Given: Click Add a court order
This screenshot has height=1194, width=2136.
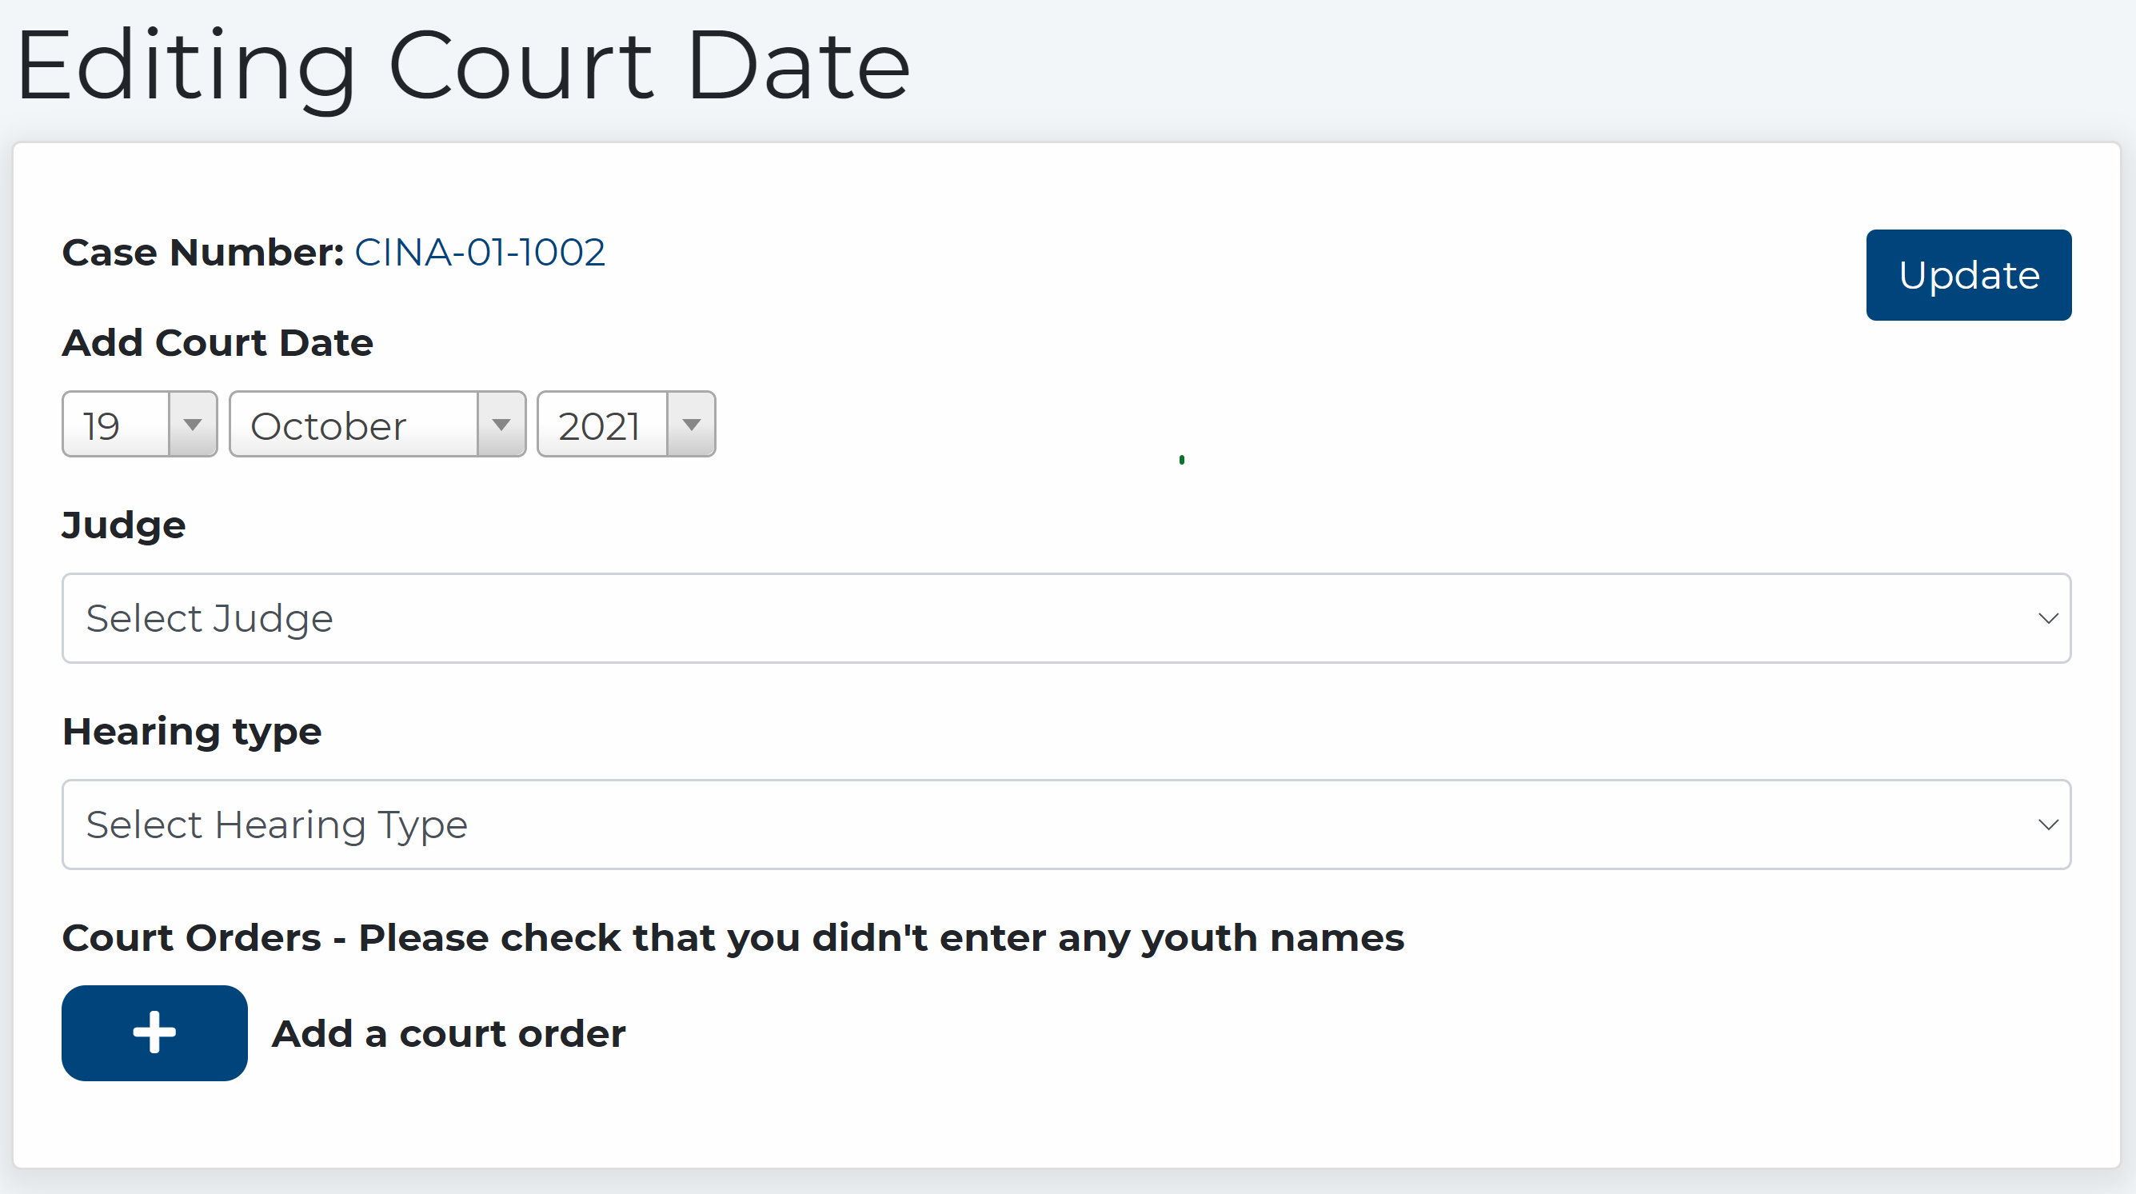Looking at the screenshot, I should point(448,1032).
